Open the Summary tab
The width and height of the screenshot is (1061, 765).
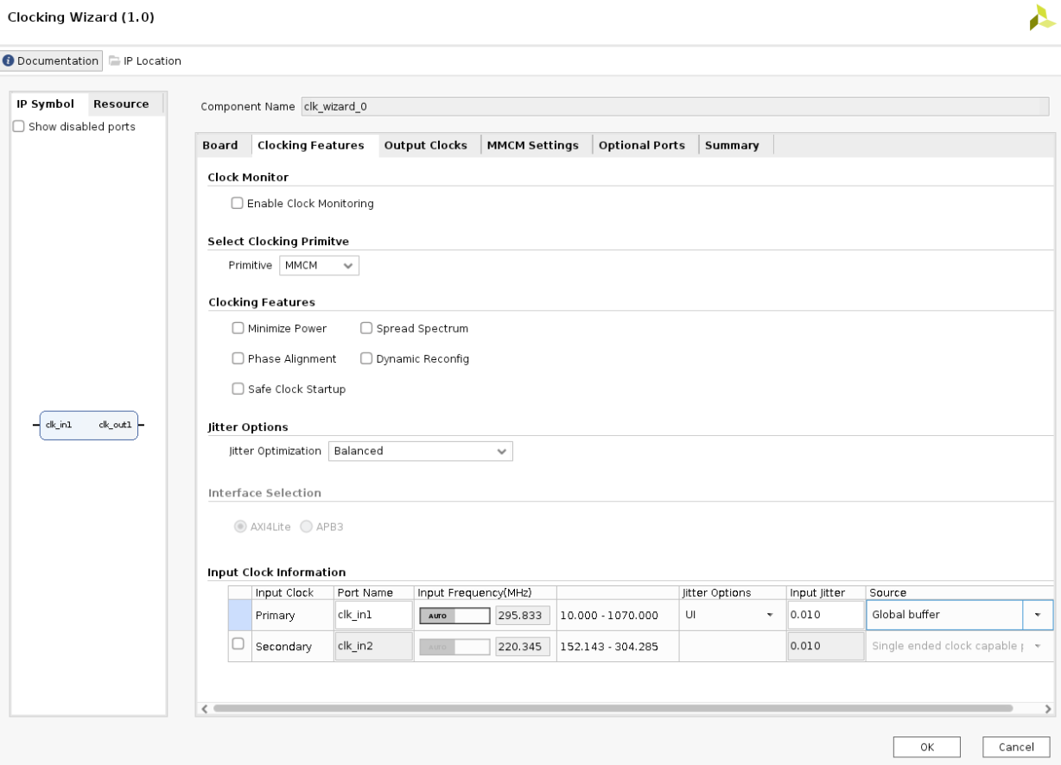pyautogui.click(x=732, y=145)
